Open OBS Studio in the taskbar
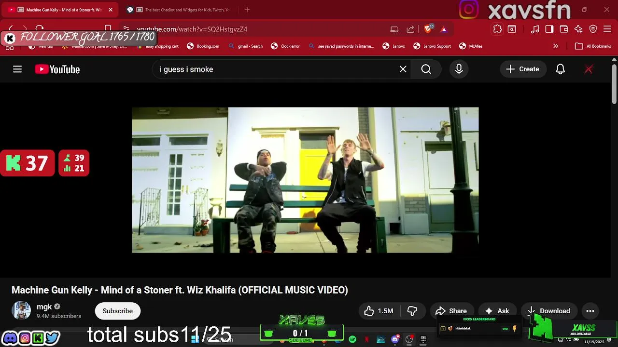 coord(409,340)
